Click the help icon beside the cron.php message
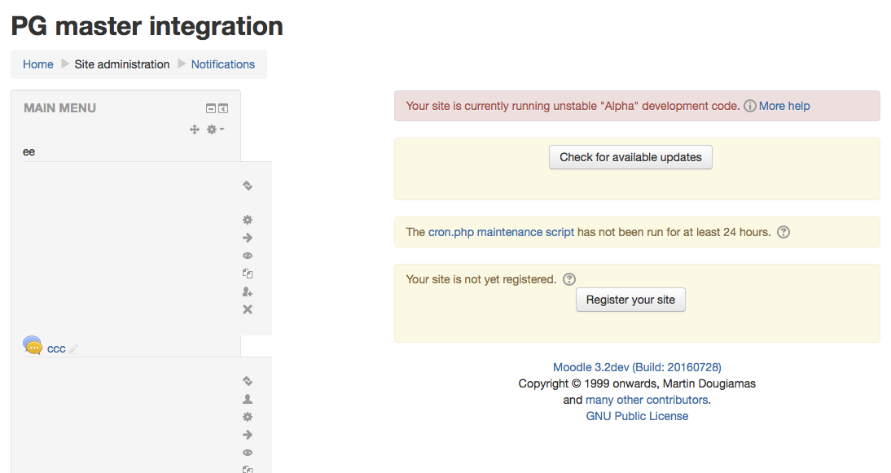The image size is (891, 473). click(x=783, y=232)
